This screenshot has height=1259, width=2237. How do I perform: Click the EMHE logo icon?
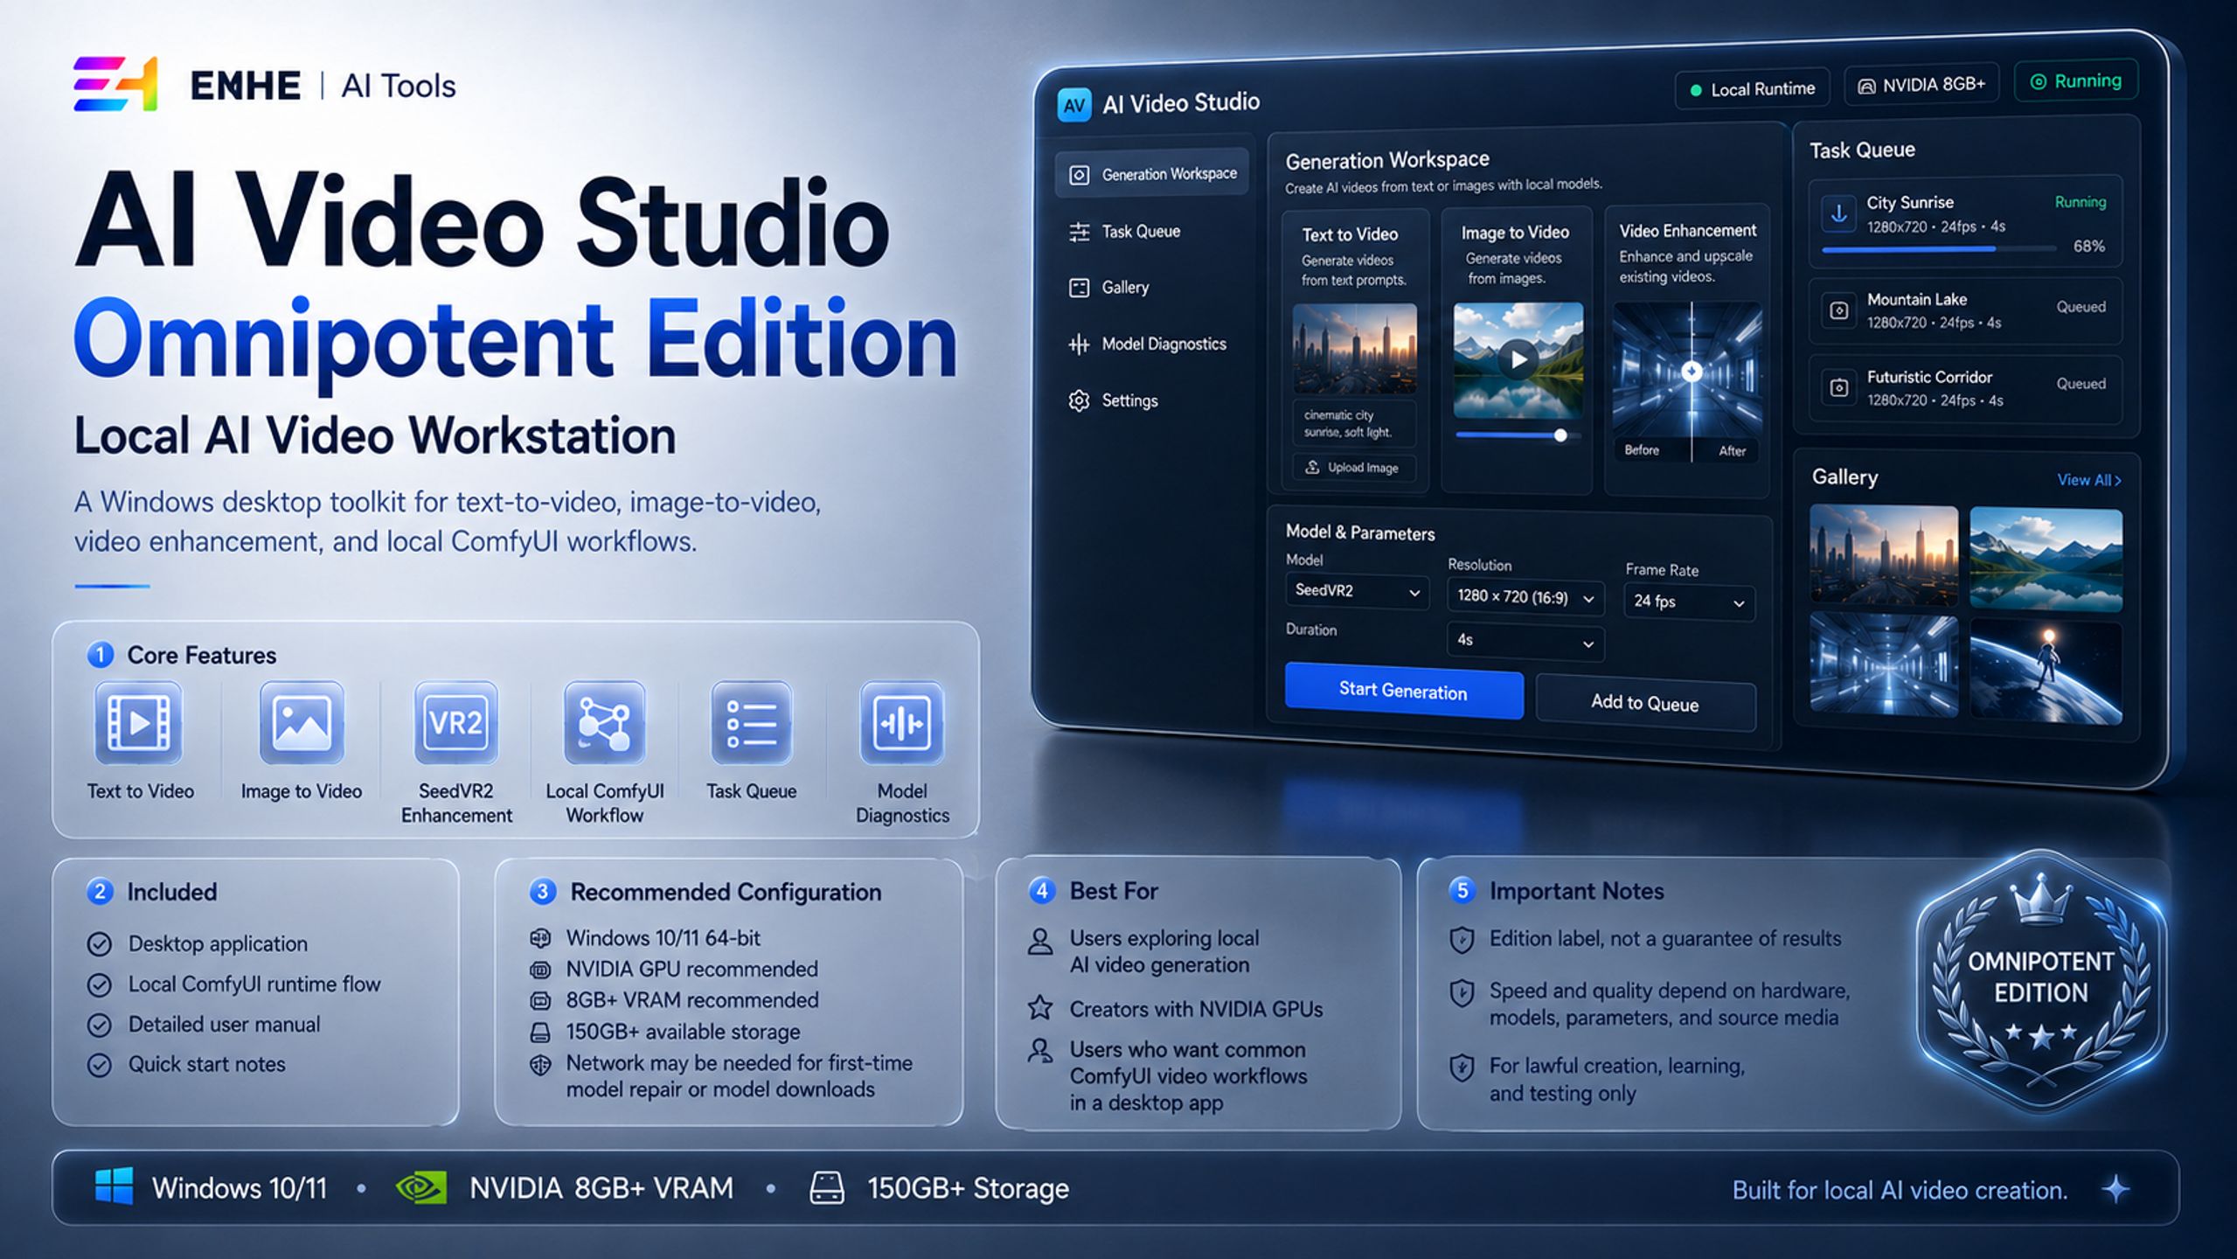click(115, 85)
